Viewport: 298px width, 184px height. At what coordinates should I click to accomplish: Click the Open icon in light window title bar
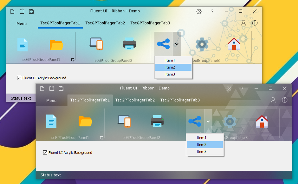coord(22,11)
